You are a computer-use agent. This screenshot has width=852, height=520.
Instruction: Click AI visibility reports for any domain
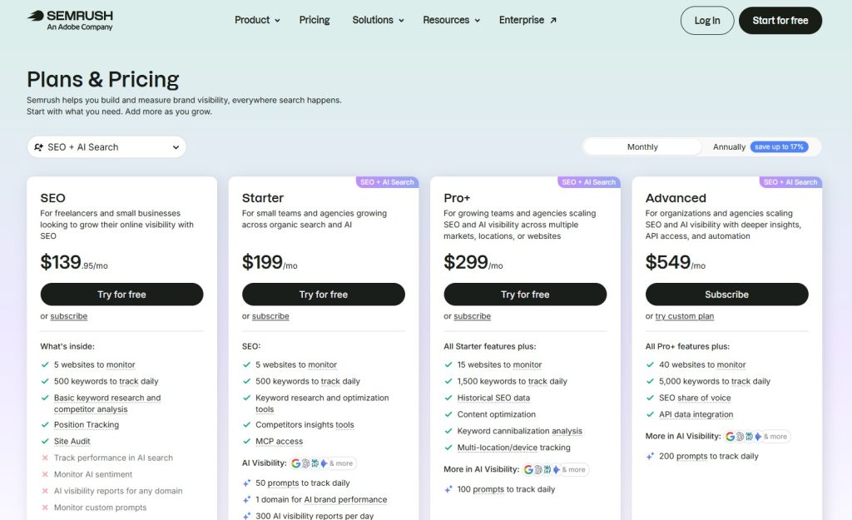pyautogui.click(x=118, y=491)
